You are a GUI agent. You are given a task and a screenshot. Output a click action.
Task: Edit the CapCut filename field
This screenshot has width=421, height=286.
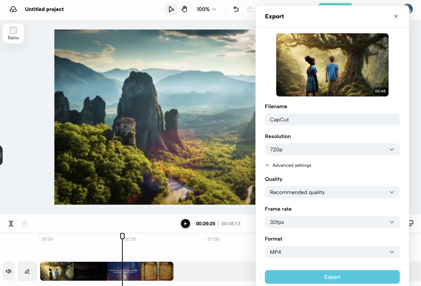click(x=332, y=120)
